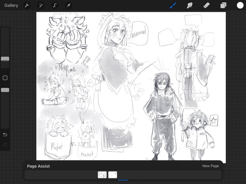Activate the Transform arrow tool
Image resolution: width=246 pixels, height=184 pixels.
tap(69, 5)
